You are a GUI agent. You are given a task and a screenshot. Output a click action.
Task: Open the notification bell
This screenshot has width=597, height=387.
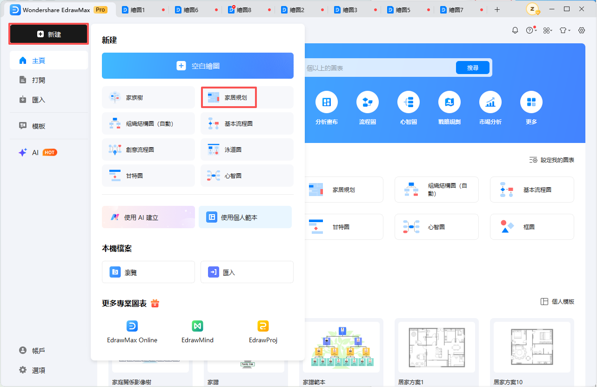515,30
